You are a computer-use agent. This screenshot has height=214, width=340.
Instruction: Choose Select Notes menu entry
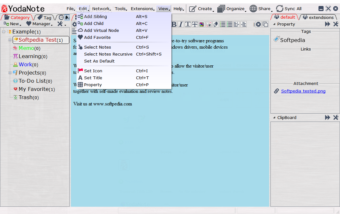point(124,47)
